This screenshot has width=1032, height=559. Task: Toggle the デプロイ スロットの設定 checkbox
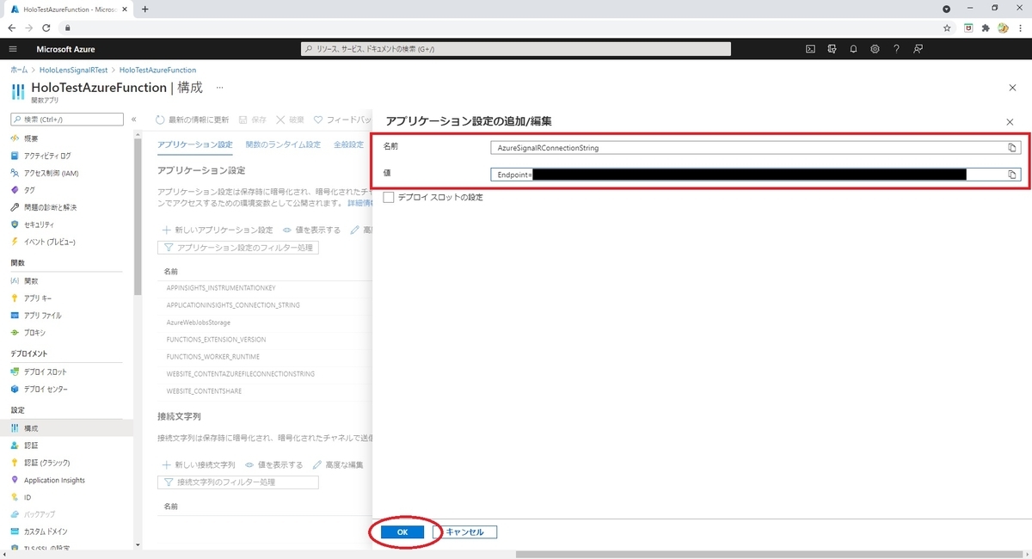(389, 198)
